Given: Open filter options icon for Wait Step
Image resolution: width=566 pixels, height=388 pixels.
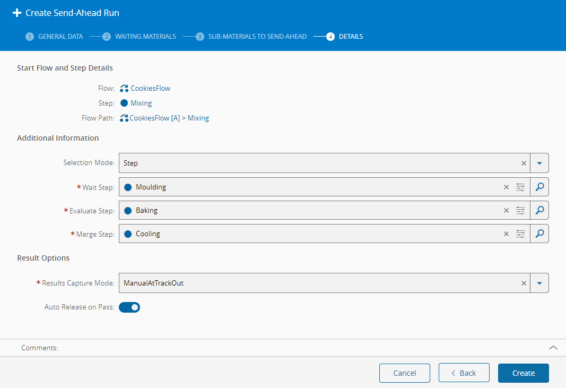Looking at the screenshot, I should (520, 187).
